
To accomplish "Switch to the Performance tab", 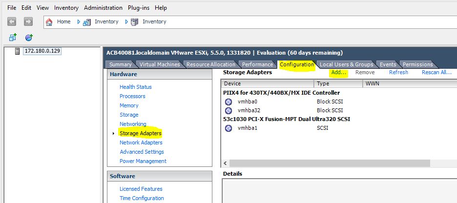I will (x=258, y=64).
